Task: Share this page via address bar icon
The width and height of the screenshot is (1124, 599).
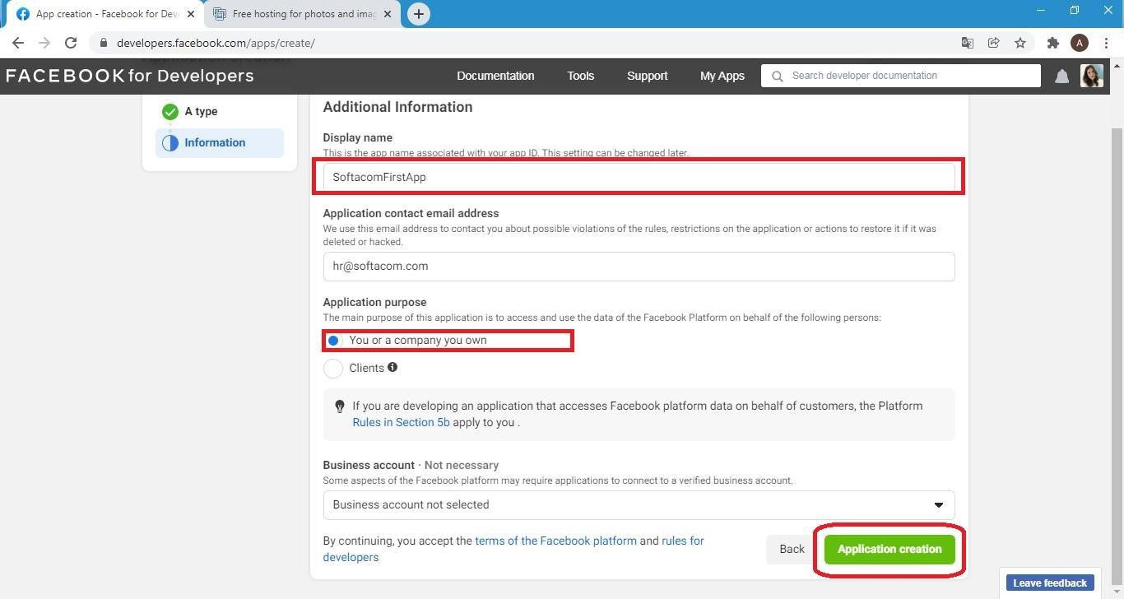Action: pyautogui.click(x=994, y=43)
